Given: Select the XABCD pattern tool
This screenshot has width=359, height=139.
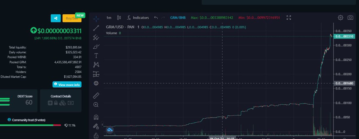Looking at the screenshot, I should [x=96, y=65].
